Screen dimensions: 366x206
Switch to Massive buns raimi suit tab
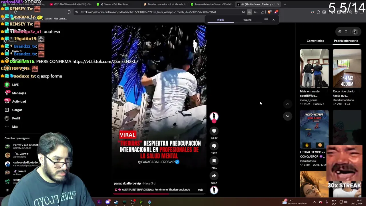pyautogui.click(x=164, y=4)
